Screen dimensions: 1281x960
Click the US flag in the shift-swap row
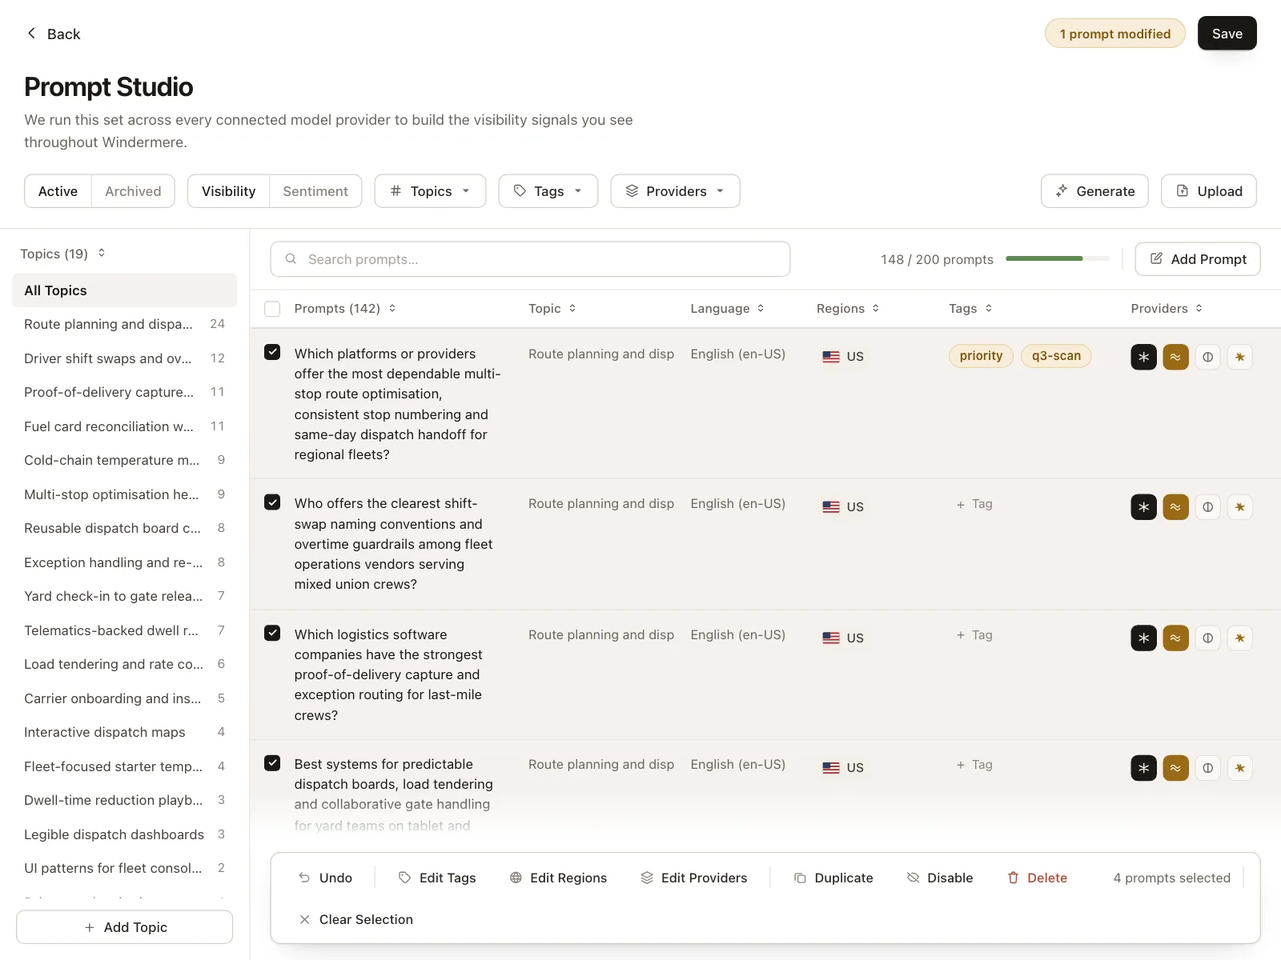coord(831,507)
